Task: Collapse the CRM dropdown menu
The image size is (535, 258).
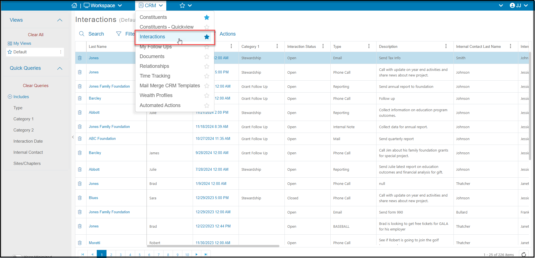Action: (151, 6)
